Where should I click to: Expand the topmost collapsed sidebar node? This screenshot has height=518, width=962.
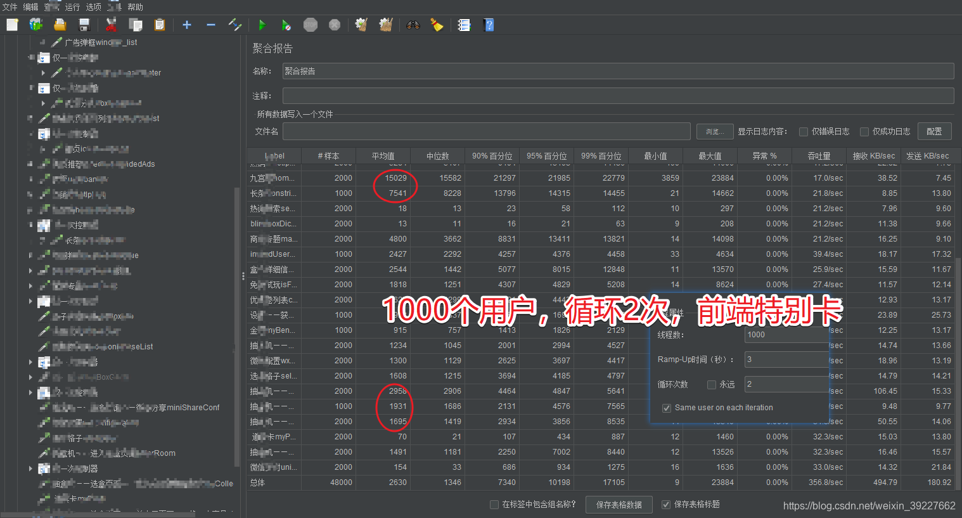click(43, 73)
